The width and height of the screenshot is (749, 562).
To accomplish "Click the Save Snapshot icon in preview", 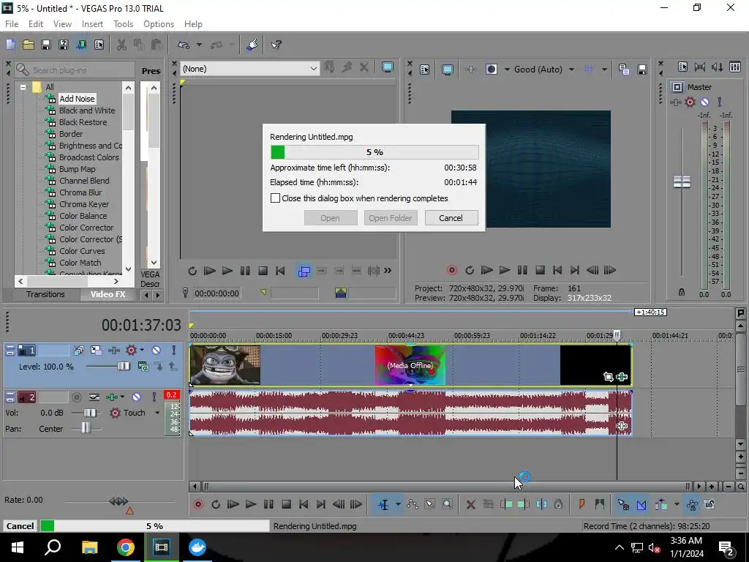I will (x=642, y=70).
